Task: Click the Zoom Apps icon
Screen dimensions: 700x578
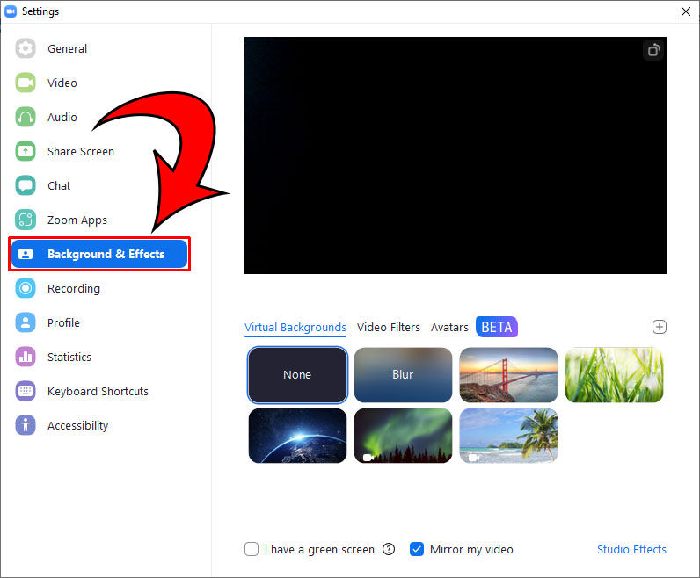Action: (x=26, y=220)
